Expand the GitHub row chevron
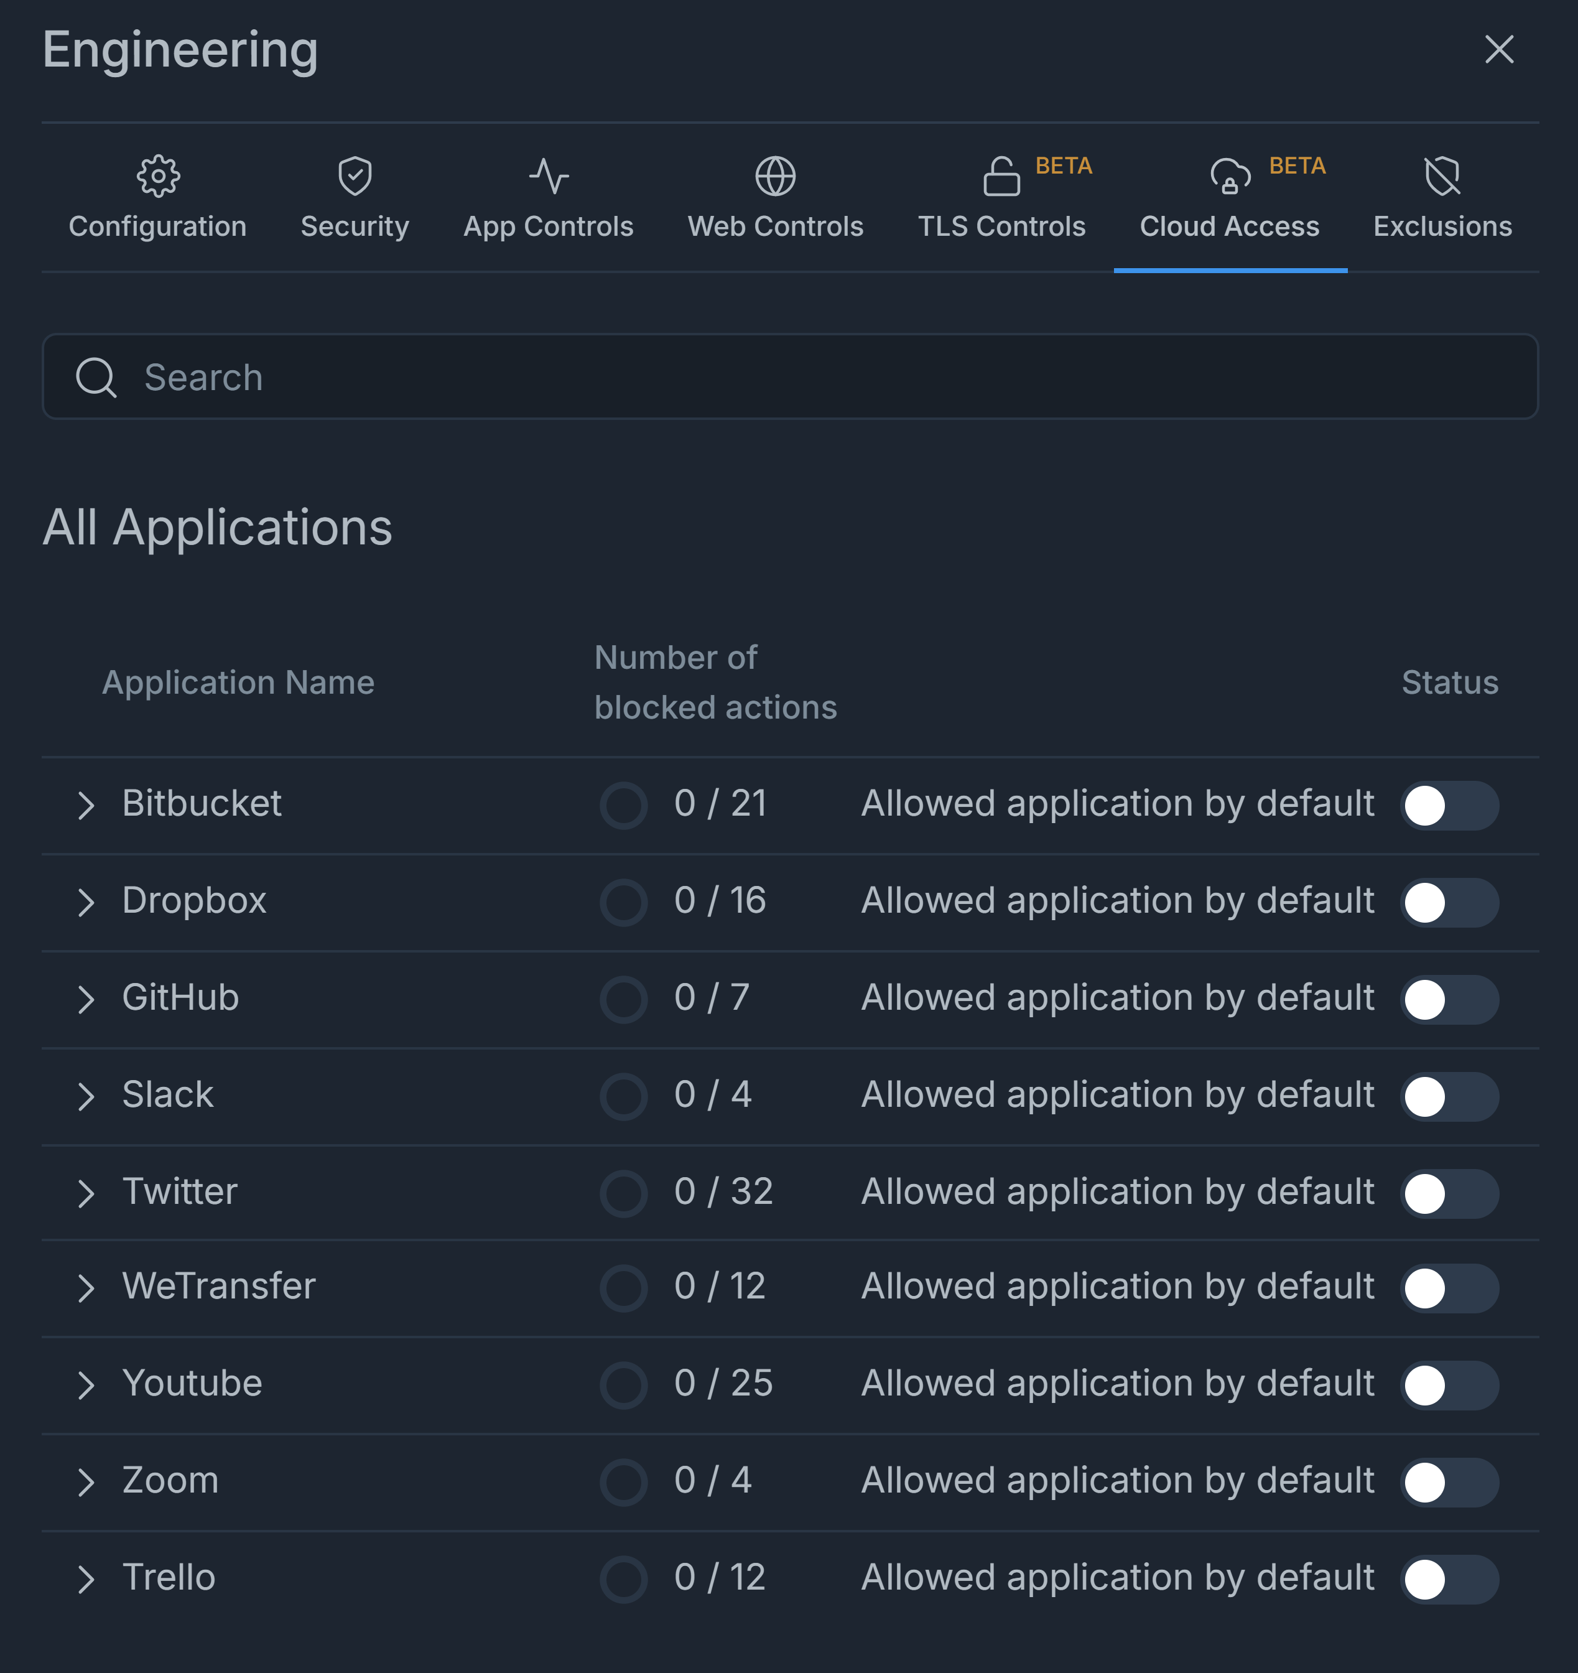The height and width of the screenshot is (1673, 1578). tap(86, 1000)
